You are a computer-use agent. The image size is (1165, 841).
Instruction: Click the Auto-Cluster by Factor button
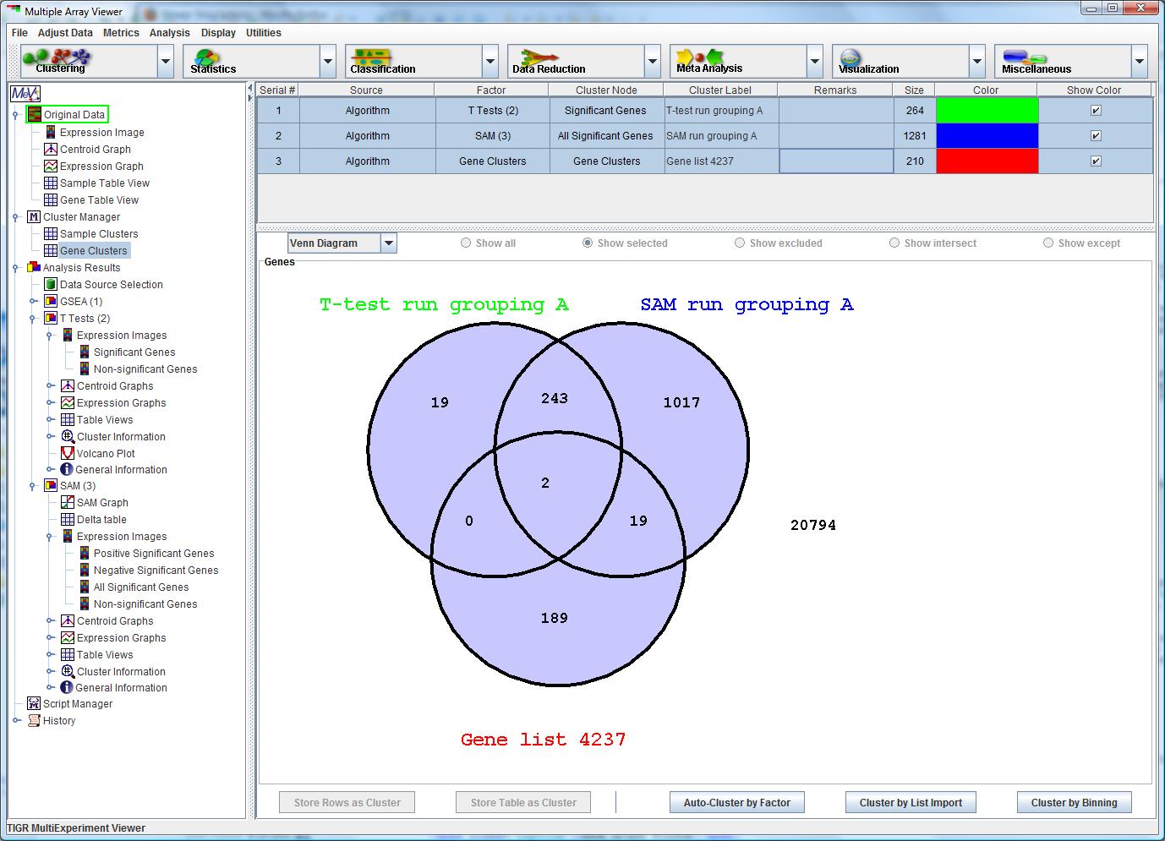click(x=736, y=803)
